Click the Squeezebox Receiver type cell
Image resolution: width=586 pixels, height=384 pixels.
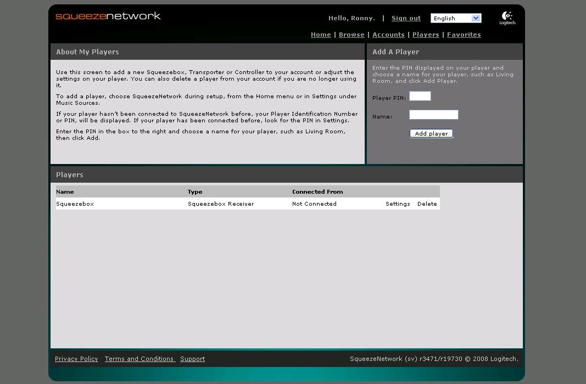tap(220, 204)
